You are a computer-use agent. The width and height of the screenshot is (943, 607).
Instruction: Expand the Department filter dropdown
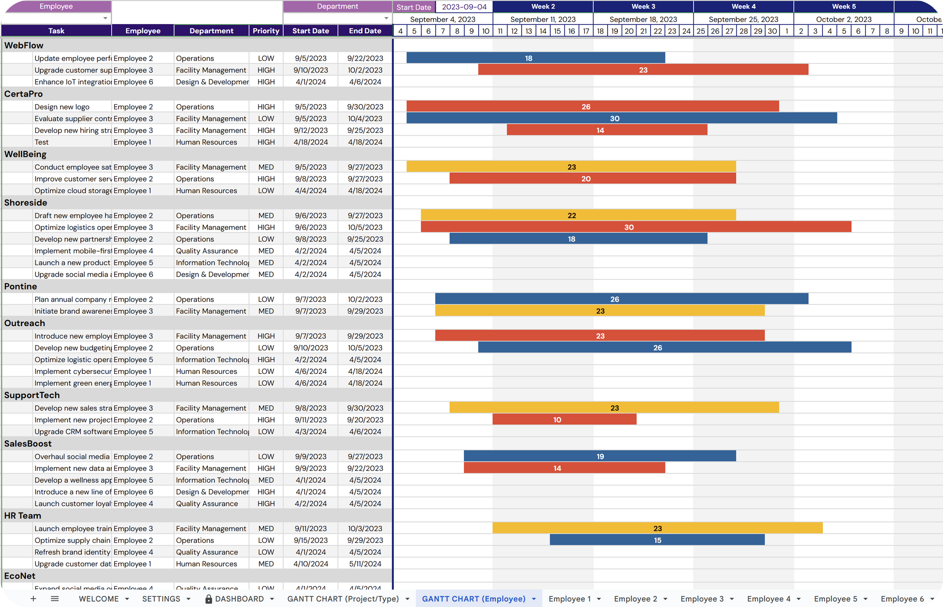coord(386,18)
